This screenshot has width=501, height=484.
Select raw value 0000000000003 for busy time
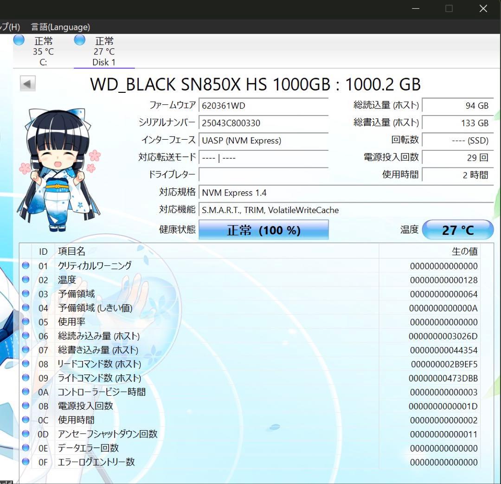coord(444,392)
